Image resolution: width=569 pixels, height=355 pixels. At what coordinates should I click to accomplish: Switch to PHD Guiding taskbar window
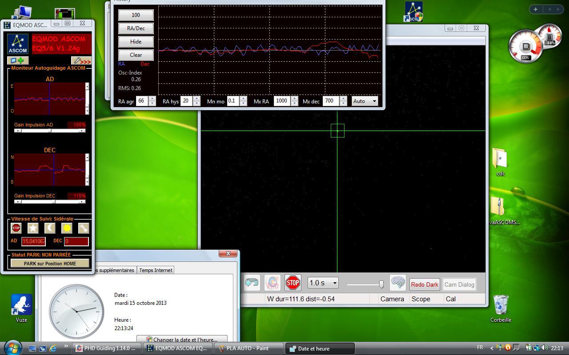[x=107, y=348]
